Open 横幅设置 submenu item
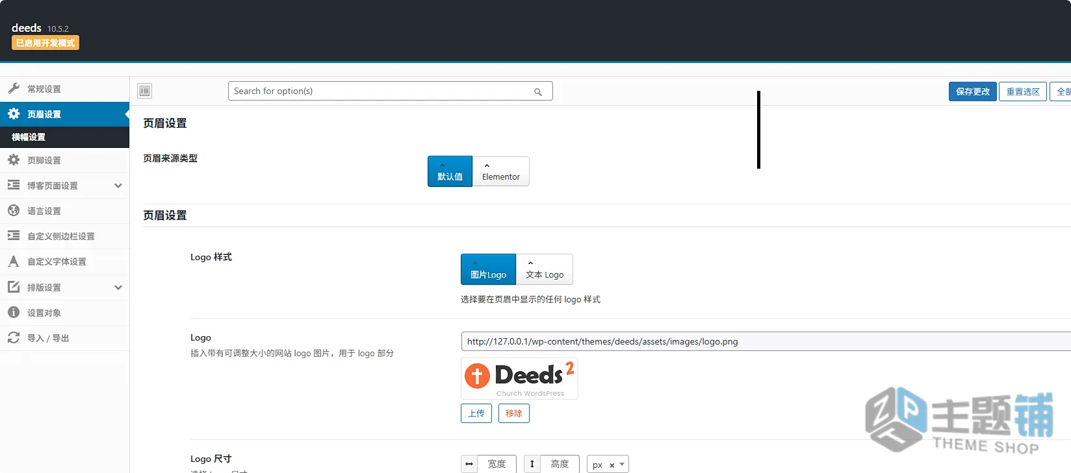This screenshot has height=473, width=1071. point(65,137)
